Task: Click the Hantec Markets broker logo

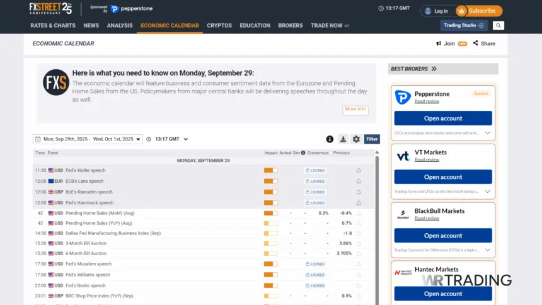Action: click(403, 272)
